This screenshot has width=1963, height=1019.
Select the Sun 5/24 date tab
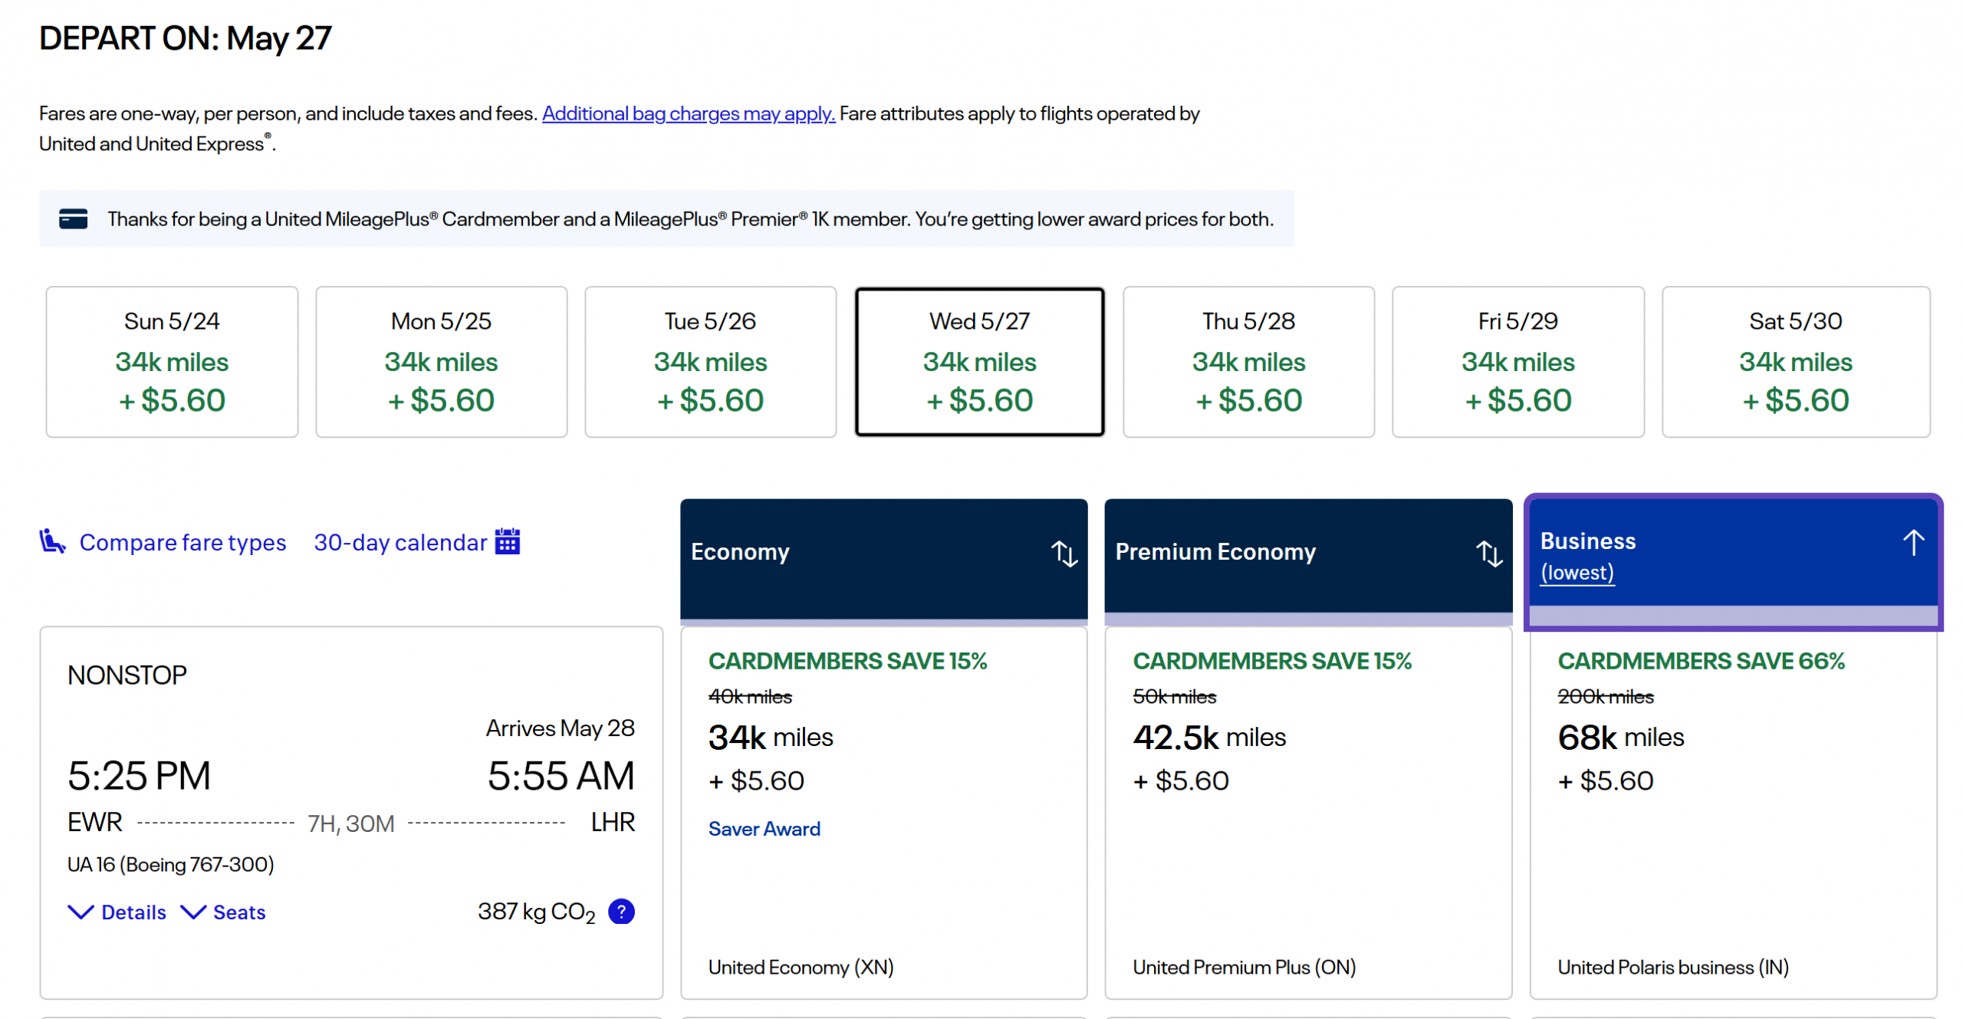tap(172, 361)
